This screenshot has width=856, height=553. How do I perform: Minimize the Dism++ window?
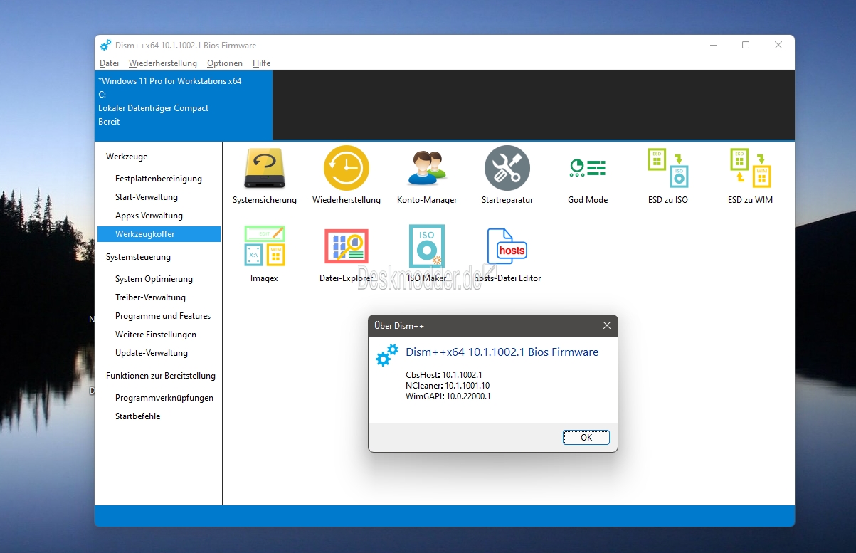[x=713, y=45]
